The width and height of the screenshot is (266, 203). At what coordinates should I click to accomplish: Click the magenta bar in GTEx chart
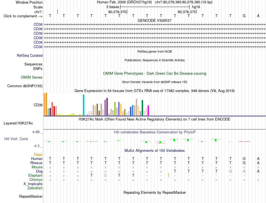148,110
